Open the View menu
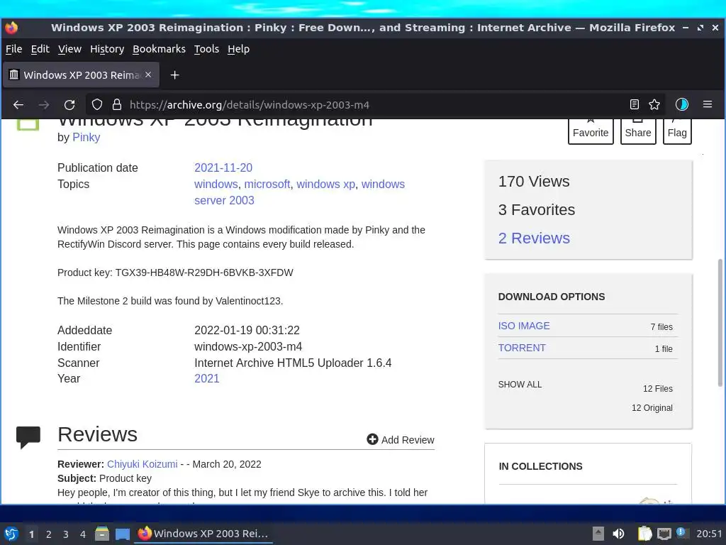 point(69,49)
